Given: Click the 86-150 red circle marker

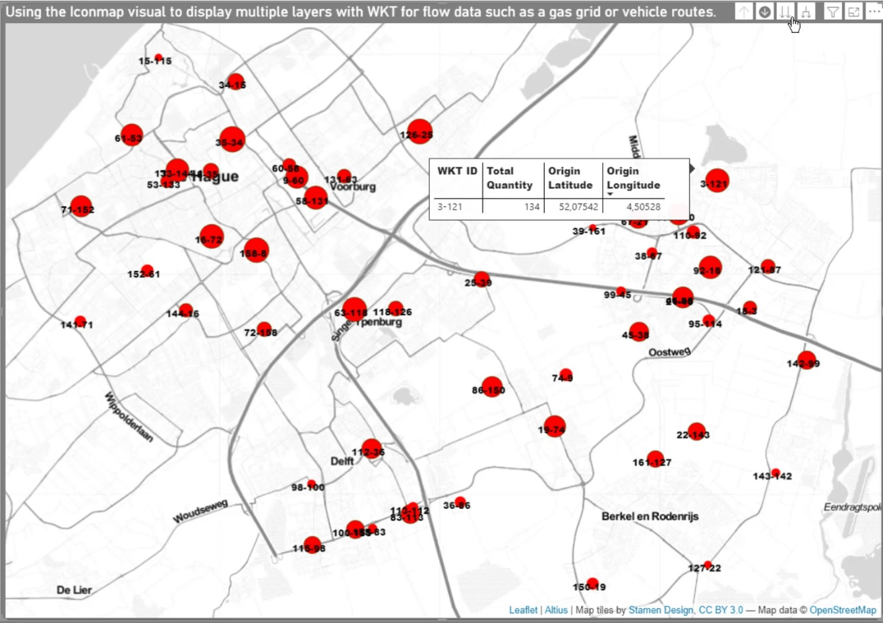Looking at the screenshot, I should [x=492, y=387].
